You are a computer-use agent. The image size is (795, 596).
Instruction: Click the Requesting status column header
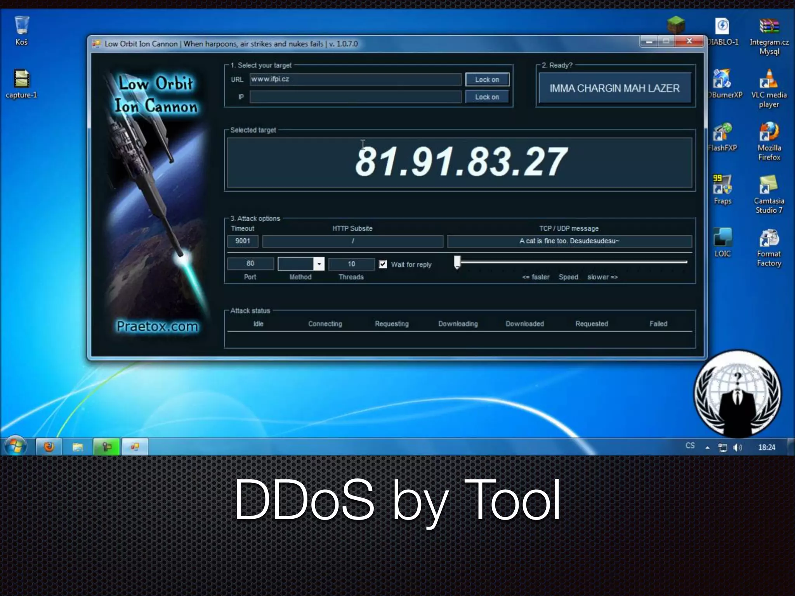click(392, 324)
